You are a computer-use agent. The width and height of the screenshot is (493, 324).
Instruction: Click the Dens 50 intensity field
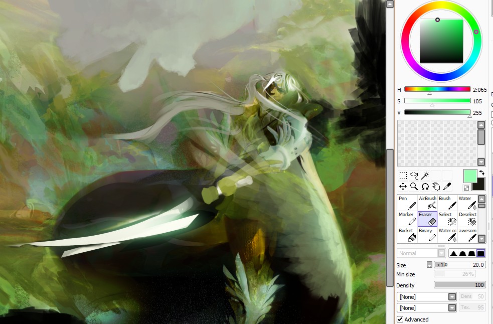(x=472, y=296)
